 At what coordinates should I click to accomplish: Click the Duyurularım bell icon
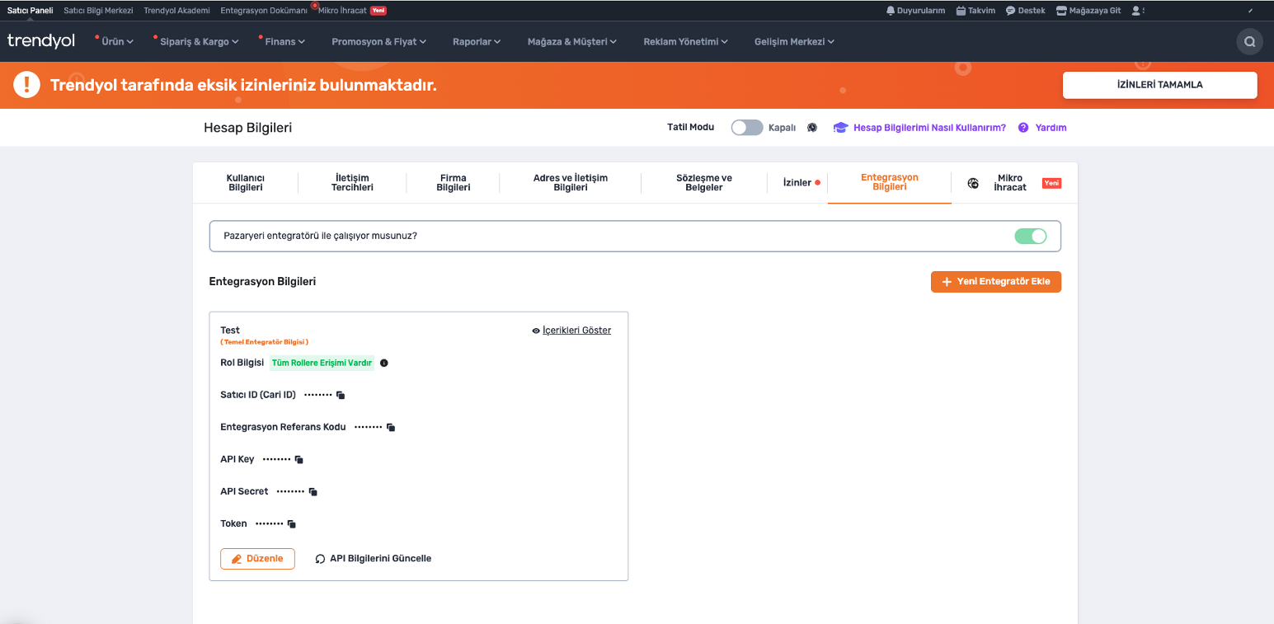click(891, 11)
